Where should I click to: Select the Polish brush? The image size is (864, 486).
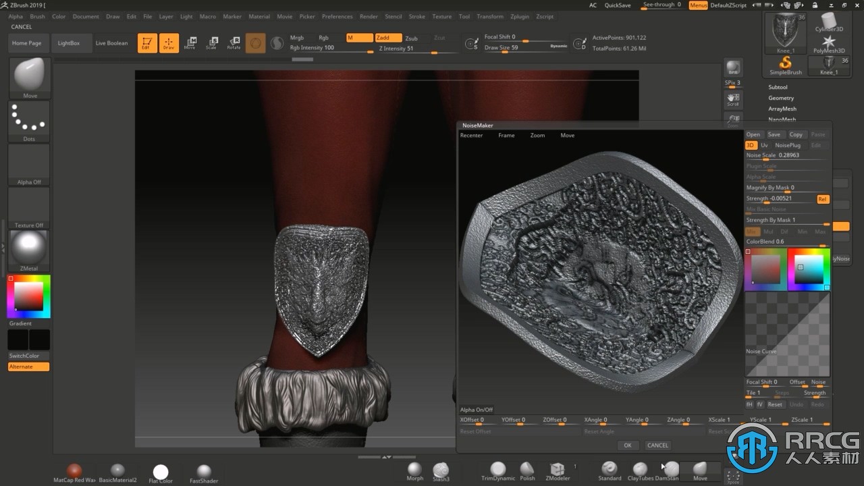click(527, 471)
